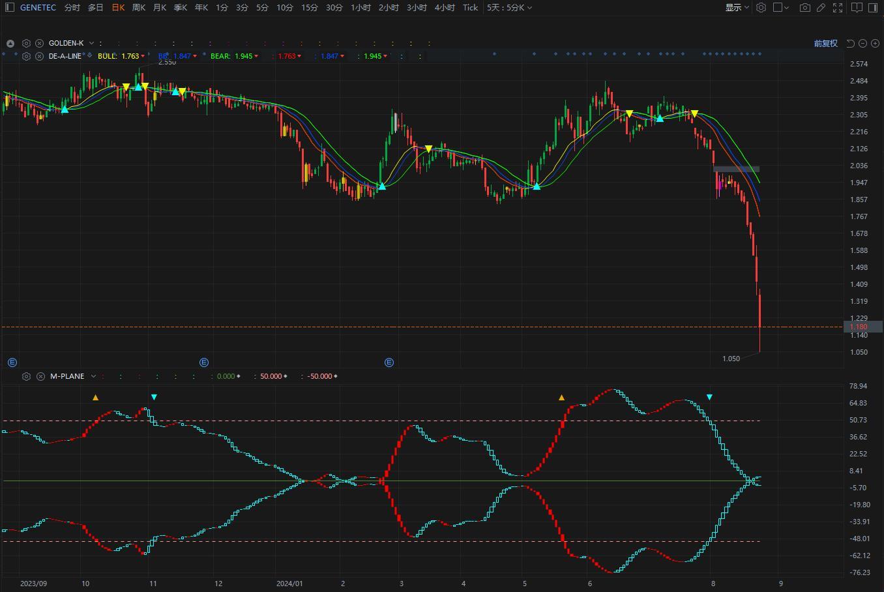Expand the M-PLANE dropdown chevron
884x592 pixels.
[x=93, y=376]
